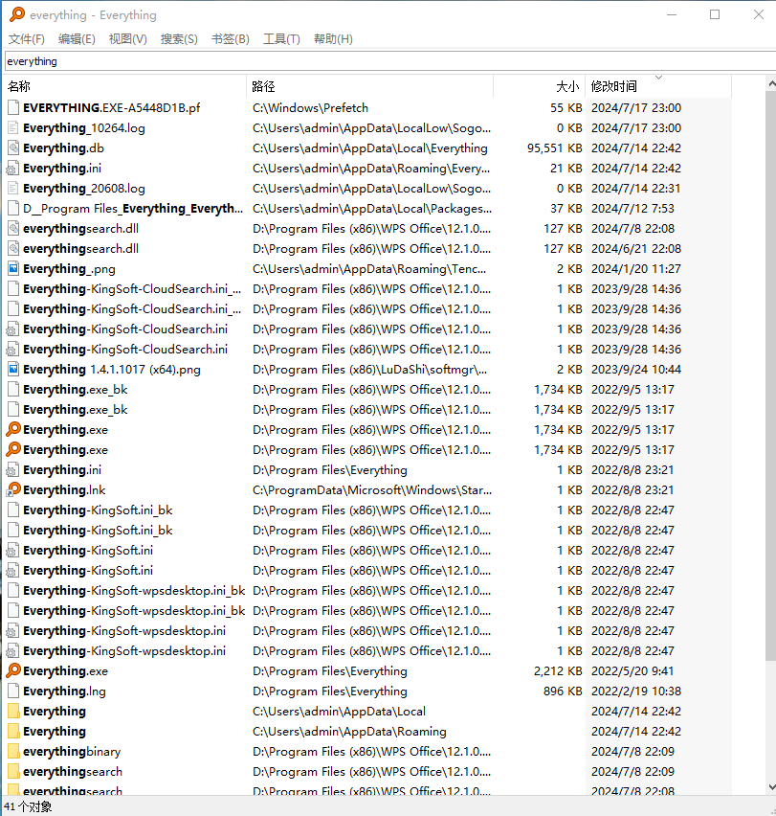Click the Everything_.png image file icon

click(13, 269)
